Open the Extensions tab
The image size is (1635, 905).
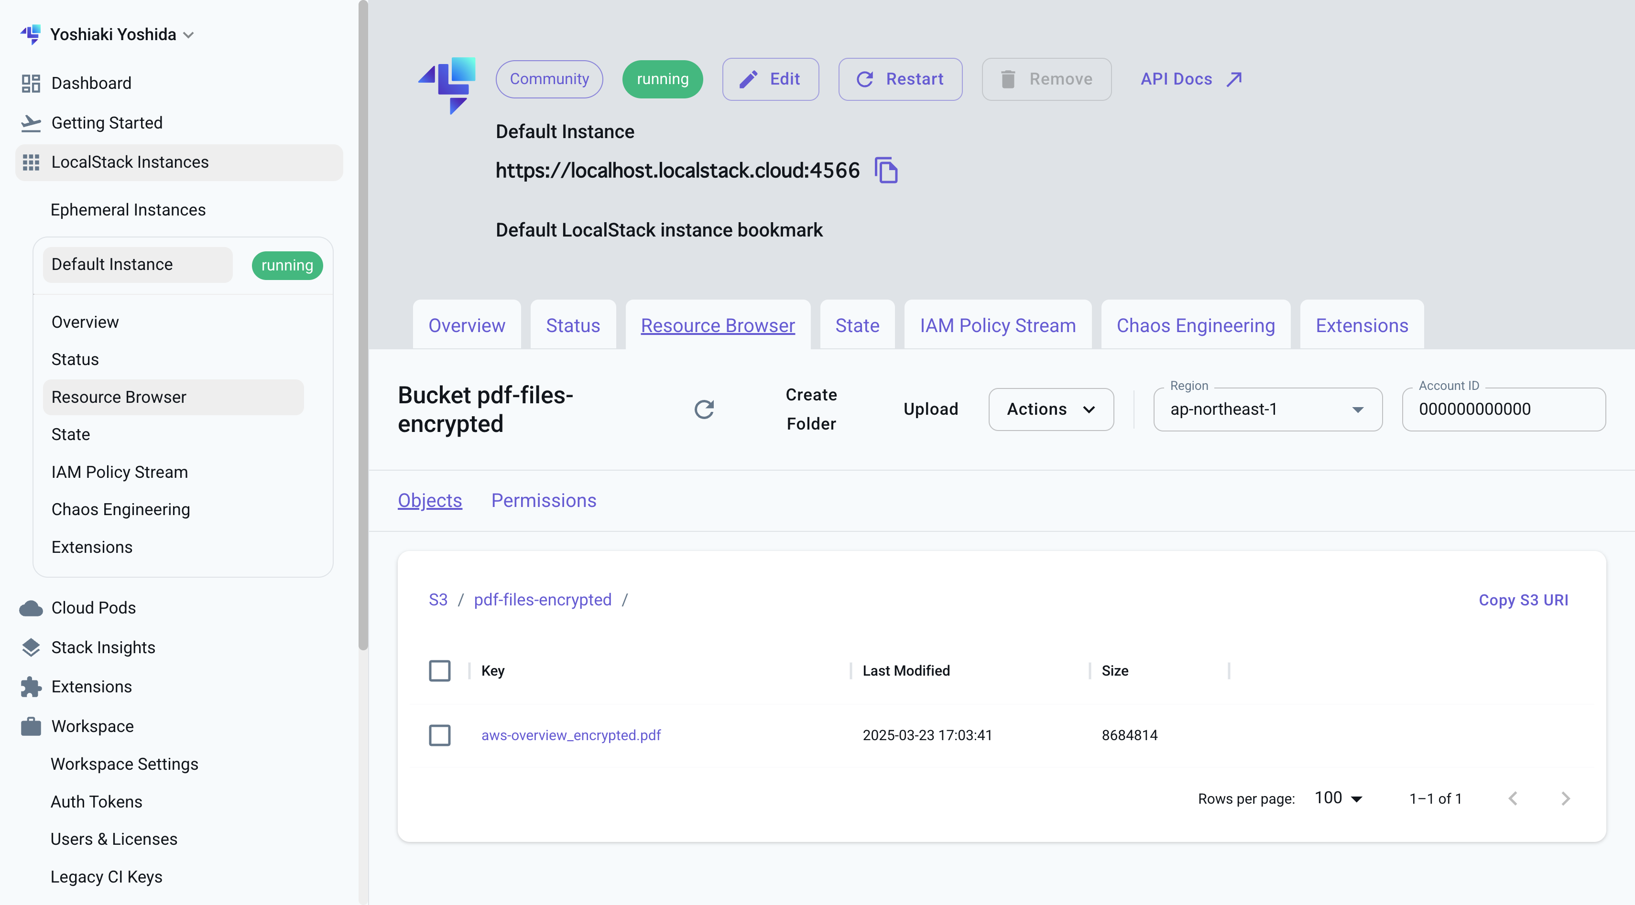pyautogui.click(x=1362, y=325)
